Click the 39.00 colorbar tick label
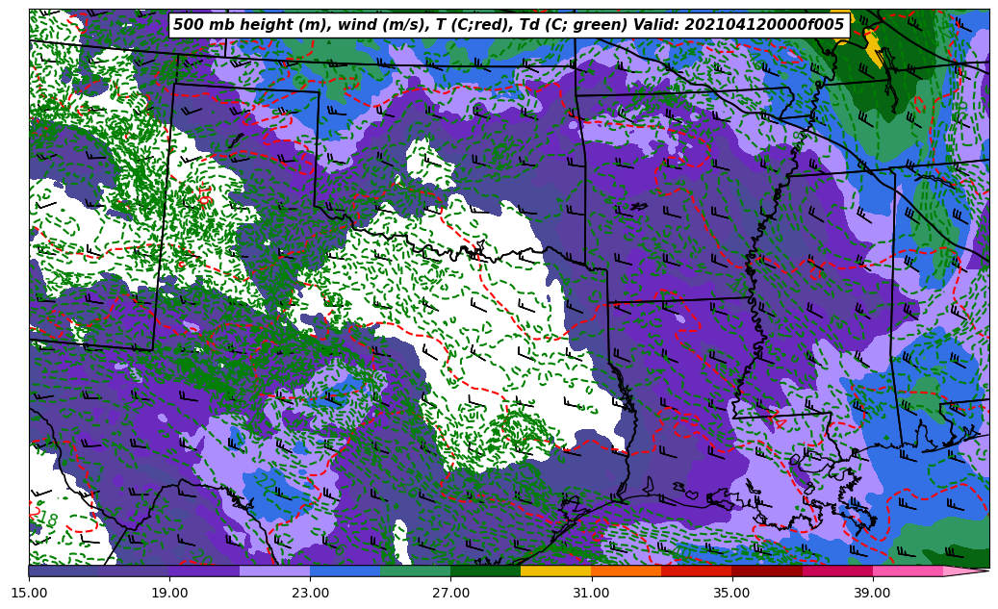The height and width of the screenshot is (609, 998). point(872,593)
